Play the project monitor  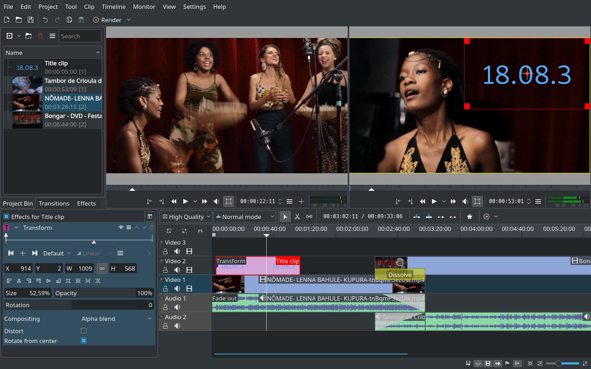pos(434,201)
